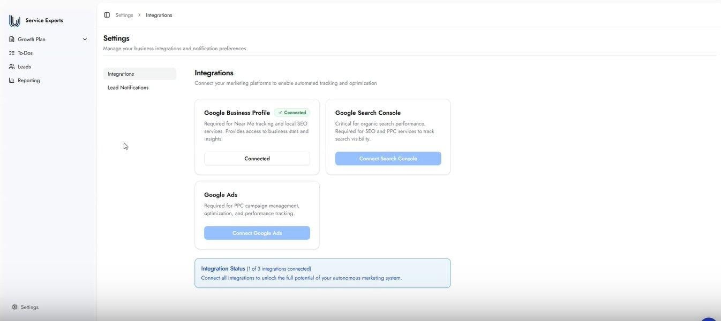Screen dimensions: 721x321
Task: Click the Growth Plan document icon
Action: point(12,40)
